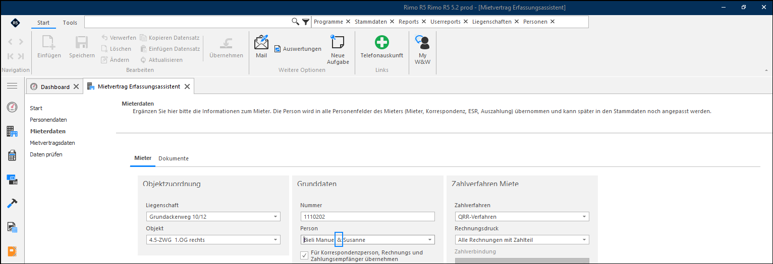The height and width of the screenshot is (264, 773).
Task: Navigate forward with the right arrow
Action: tap(21, 42)
